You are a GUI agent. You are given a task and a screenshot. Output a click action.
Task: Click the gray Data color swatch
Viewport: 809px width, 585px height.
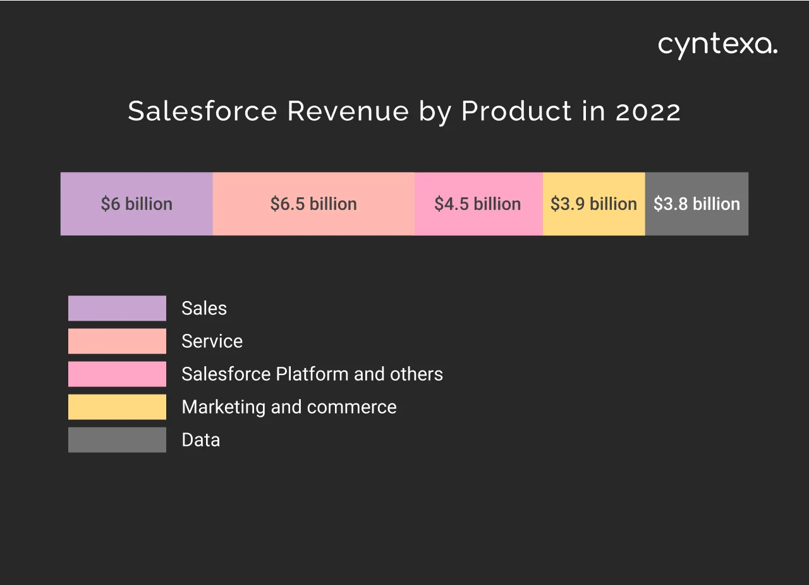[117, 439]
